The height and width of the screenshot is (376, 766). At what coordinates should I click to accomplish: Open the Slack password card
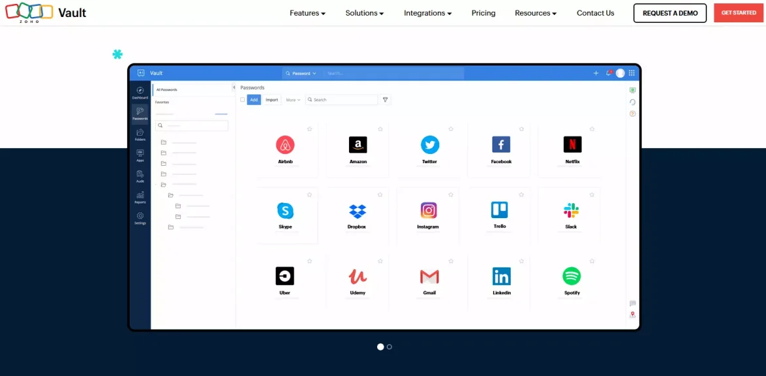[570, 216]
